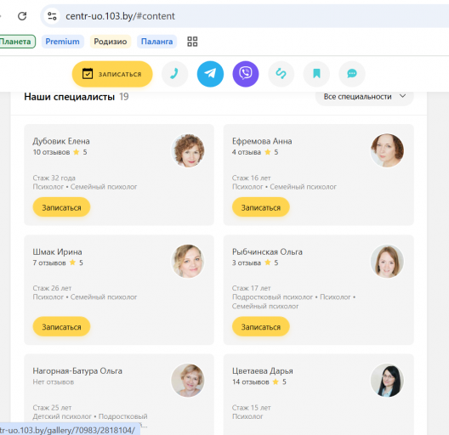449x435 pixels.
Task: Open Дубовик Елена's profile name
Action: 61,141
